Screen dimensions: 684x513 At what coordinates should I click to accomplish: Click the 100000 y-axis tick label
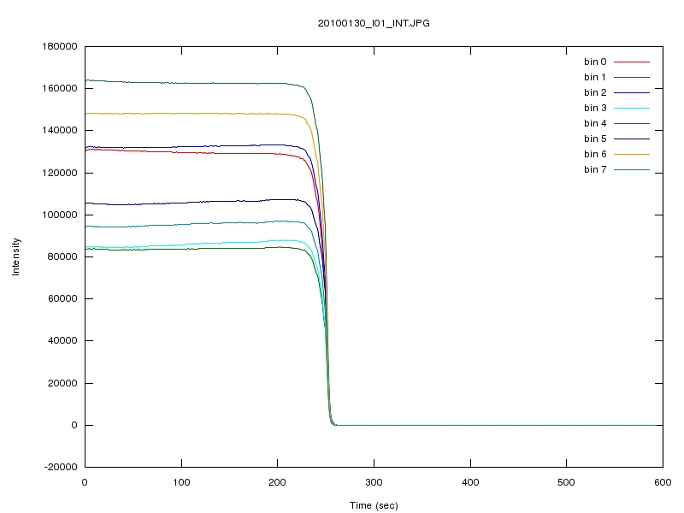tap(60, 215)
